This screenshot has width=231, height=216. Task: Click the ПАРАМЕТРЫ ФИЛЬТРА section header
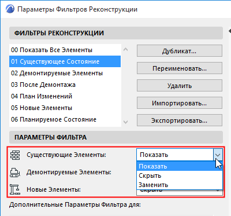116,137
